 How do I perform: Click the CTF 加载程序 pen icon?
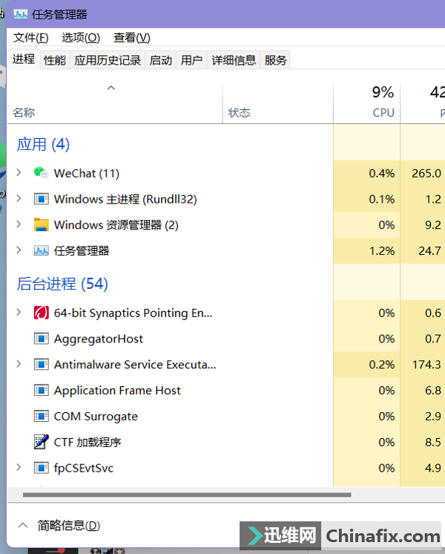41,442
